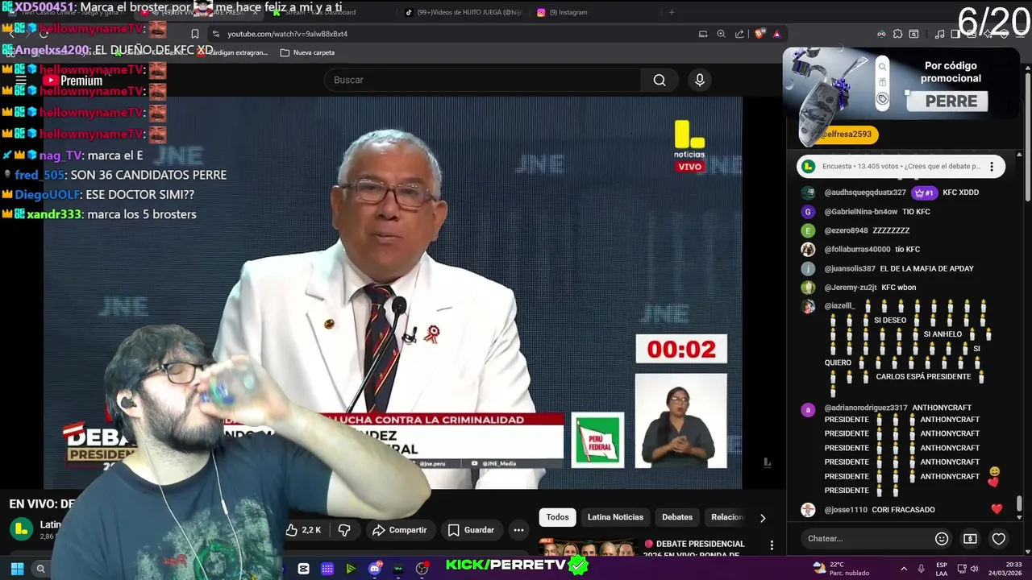Click chat user @adrianorodriguez3317
This screenshot has height=580, width=1032.
coord(865,408)
